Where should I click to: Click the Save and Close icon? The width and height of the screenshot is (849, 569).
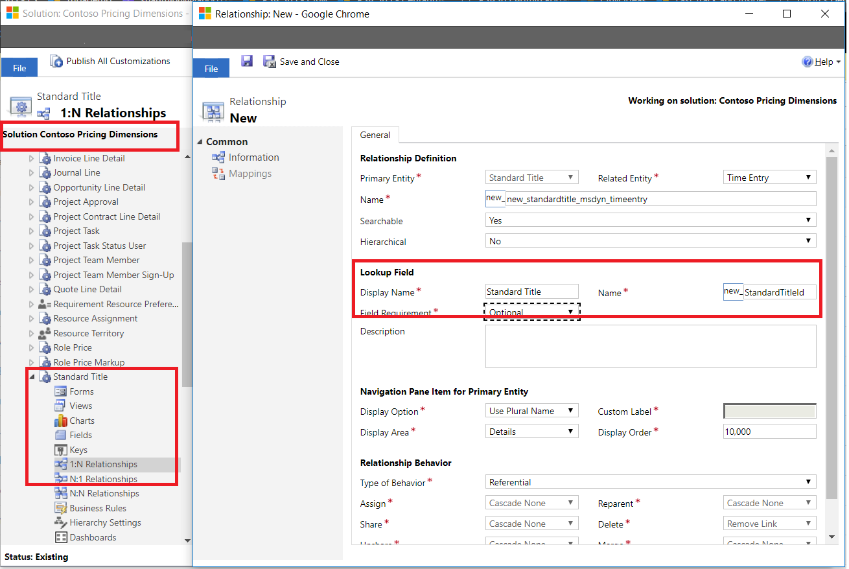269,61
